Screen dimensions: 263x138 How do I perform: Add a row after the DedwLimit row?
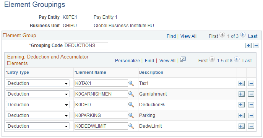[242, 126]
